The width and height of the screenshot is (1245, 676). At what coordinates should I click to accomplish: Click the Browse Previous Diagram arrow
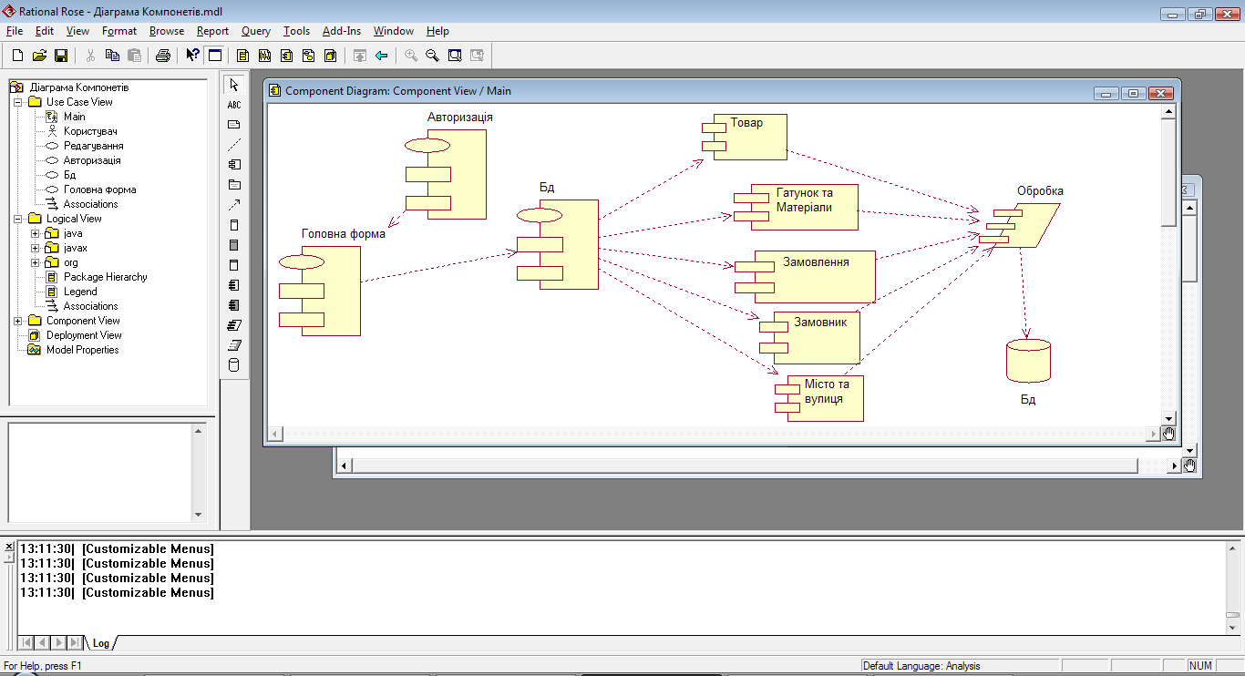click(381, 56)
